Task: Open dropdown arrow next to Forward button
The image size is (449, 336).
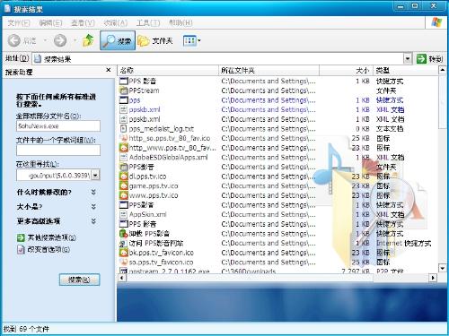Action: tap(75, 40)
